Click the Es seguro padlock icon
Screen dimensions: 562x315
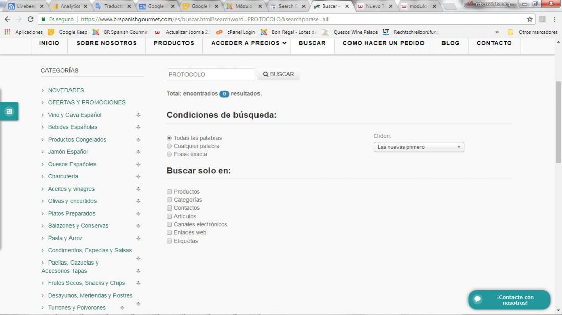44,19
